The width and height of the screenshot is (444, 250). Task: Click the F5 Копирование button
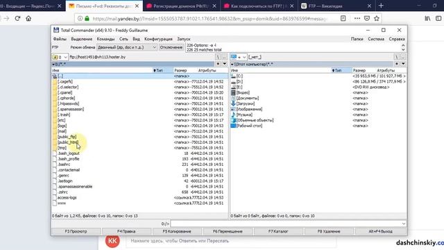[x=177, y=231]
